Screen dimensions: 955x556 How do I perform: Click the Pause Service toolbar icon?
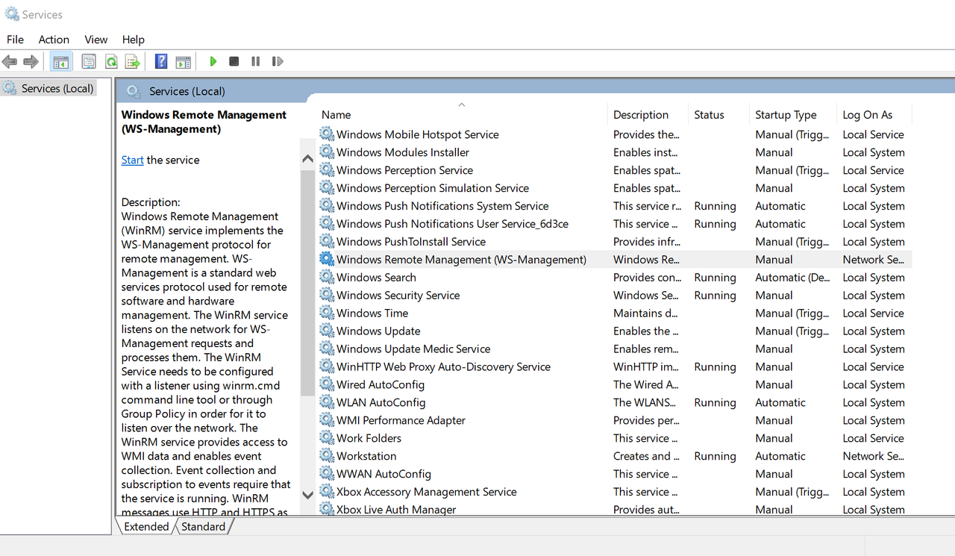coord(256,61)
